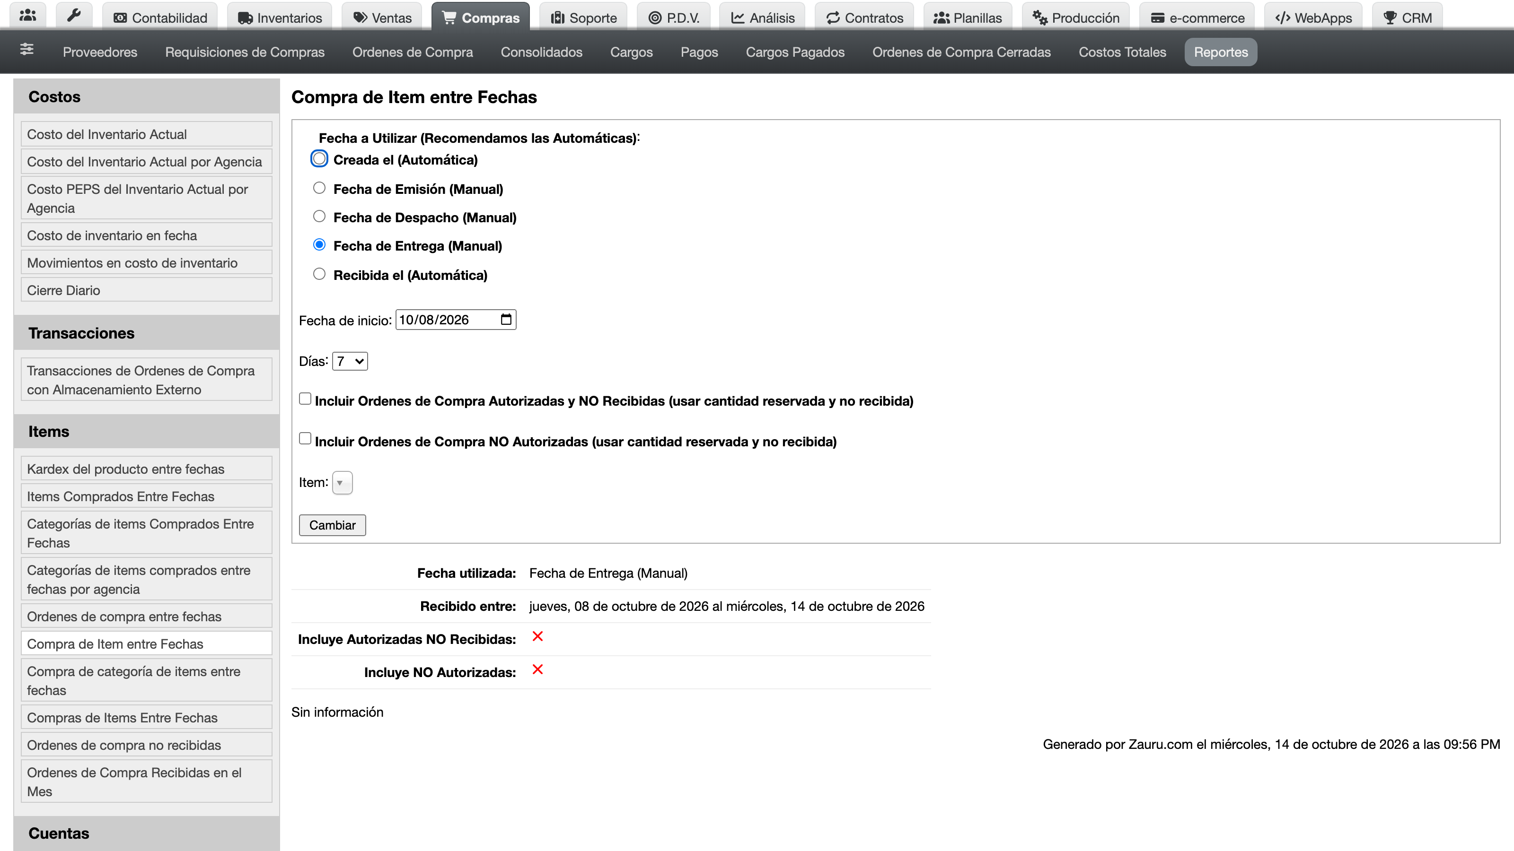Click the Planillas people icon

tap(942, 18)
